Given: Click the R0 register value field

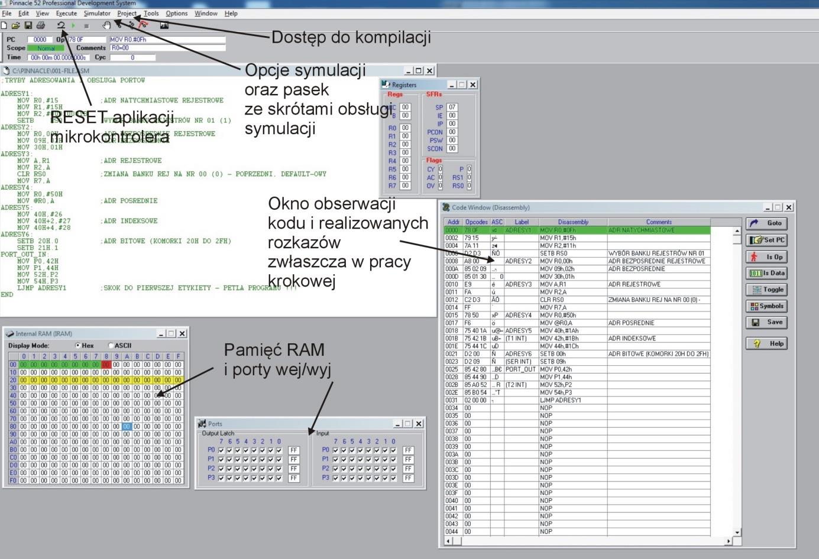Looking at the screenshot, I should (x=405, y=128).
